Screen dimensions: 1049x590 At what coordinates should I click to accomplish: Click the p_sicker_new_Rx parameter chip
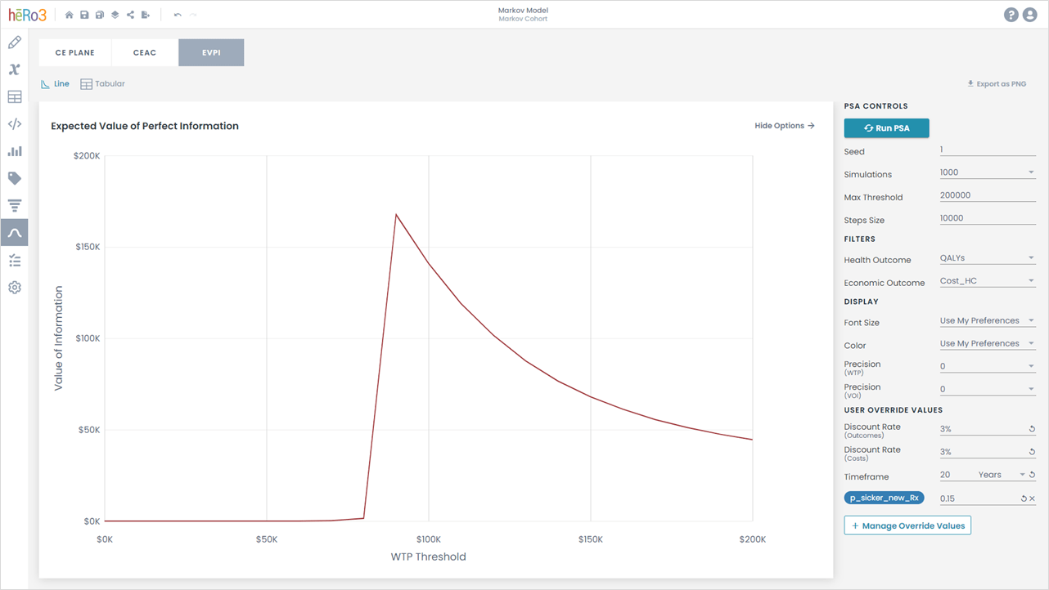884,498
